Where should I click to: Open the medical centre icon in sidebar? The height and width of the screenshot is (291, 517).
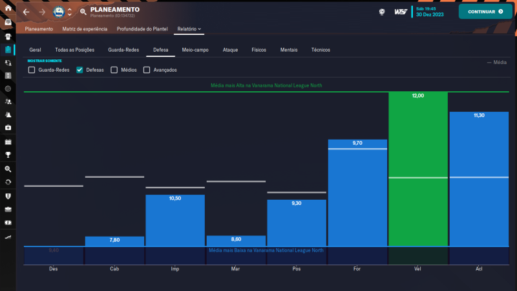coord(8,128)
